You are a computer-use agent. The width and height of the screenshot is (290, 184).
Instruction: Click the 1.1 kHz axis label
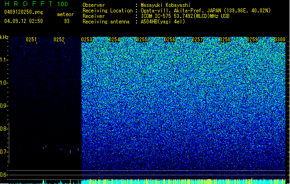point(4,60)
